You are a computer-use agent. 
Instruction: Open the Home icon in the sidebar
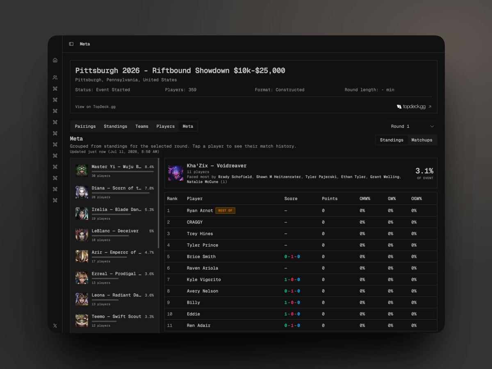coord(55,60)
